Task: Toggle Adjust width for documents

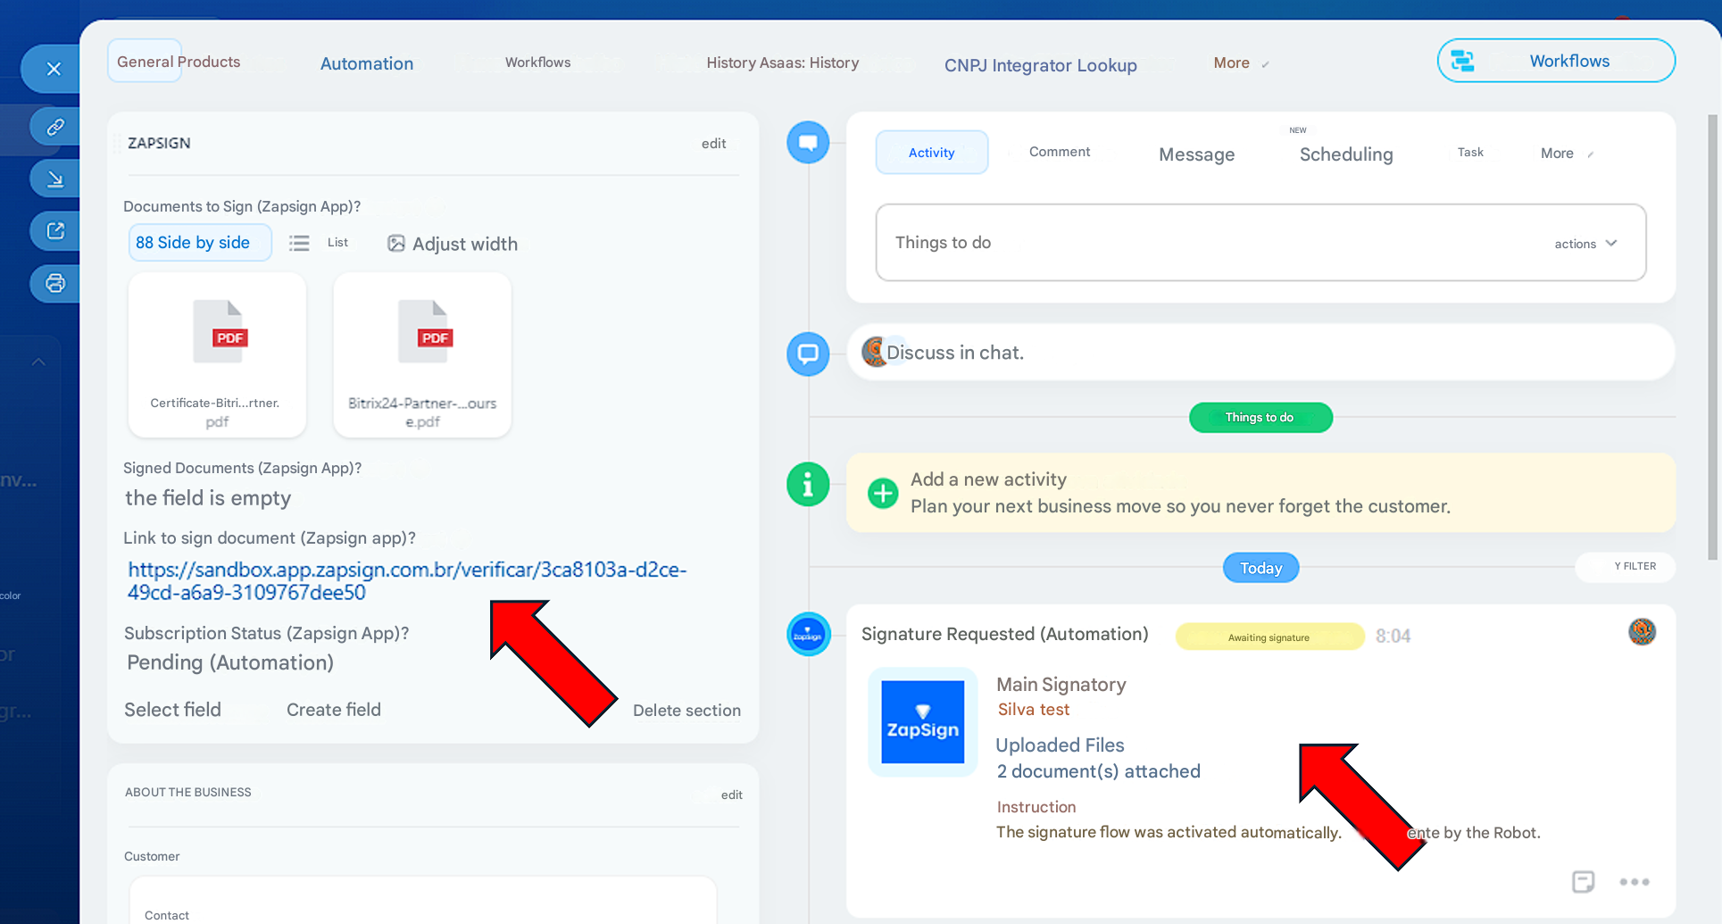Action: (453, 244)
